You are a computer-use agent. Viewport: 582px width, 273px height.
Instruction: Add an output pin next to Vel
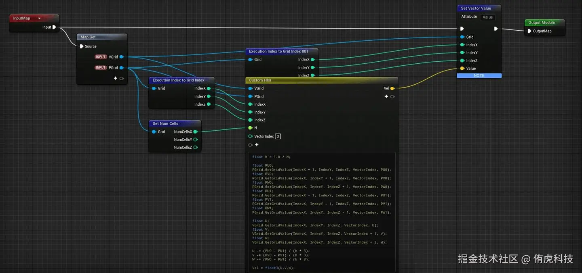[x=386, y=96]
